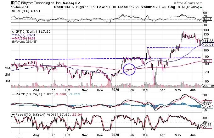Click the Fast STO %K(14) %D(3) title

pyautogui.click(x=37, y=114)
